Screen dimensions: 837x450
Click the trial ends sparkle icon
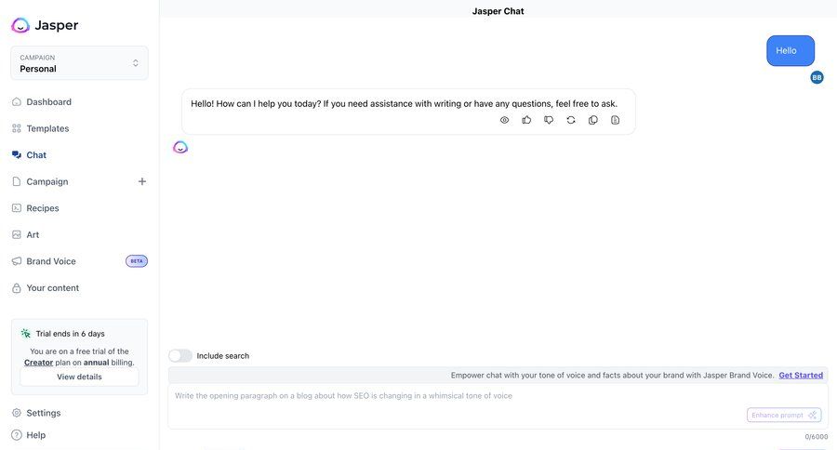tap(26, 334)
